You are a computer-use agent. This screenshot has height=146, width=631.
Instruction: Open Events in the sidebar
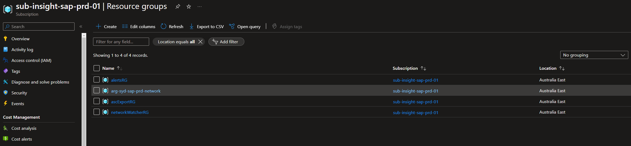(18, 104)
